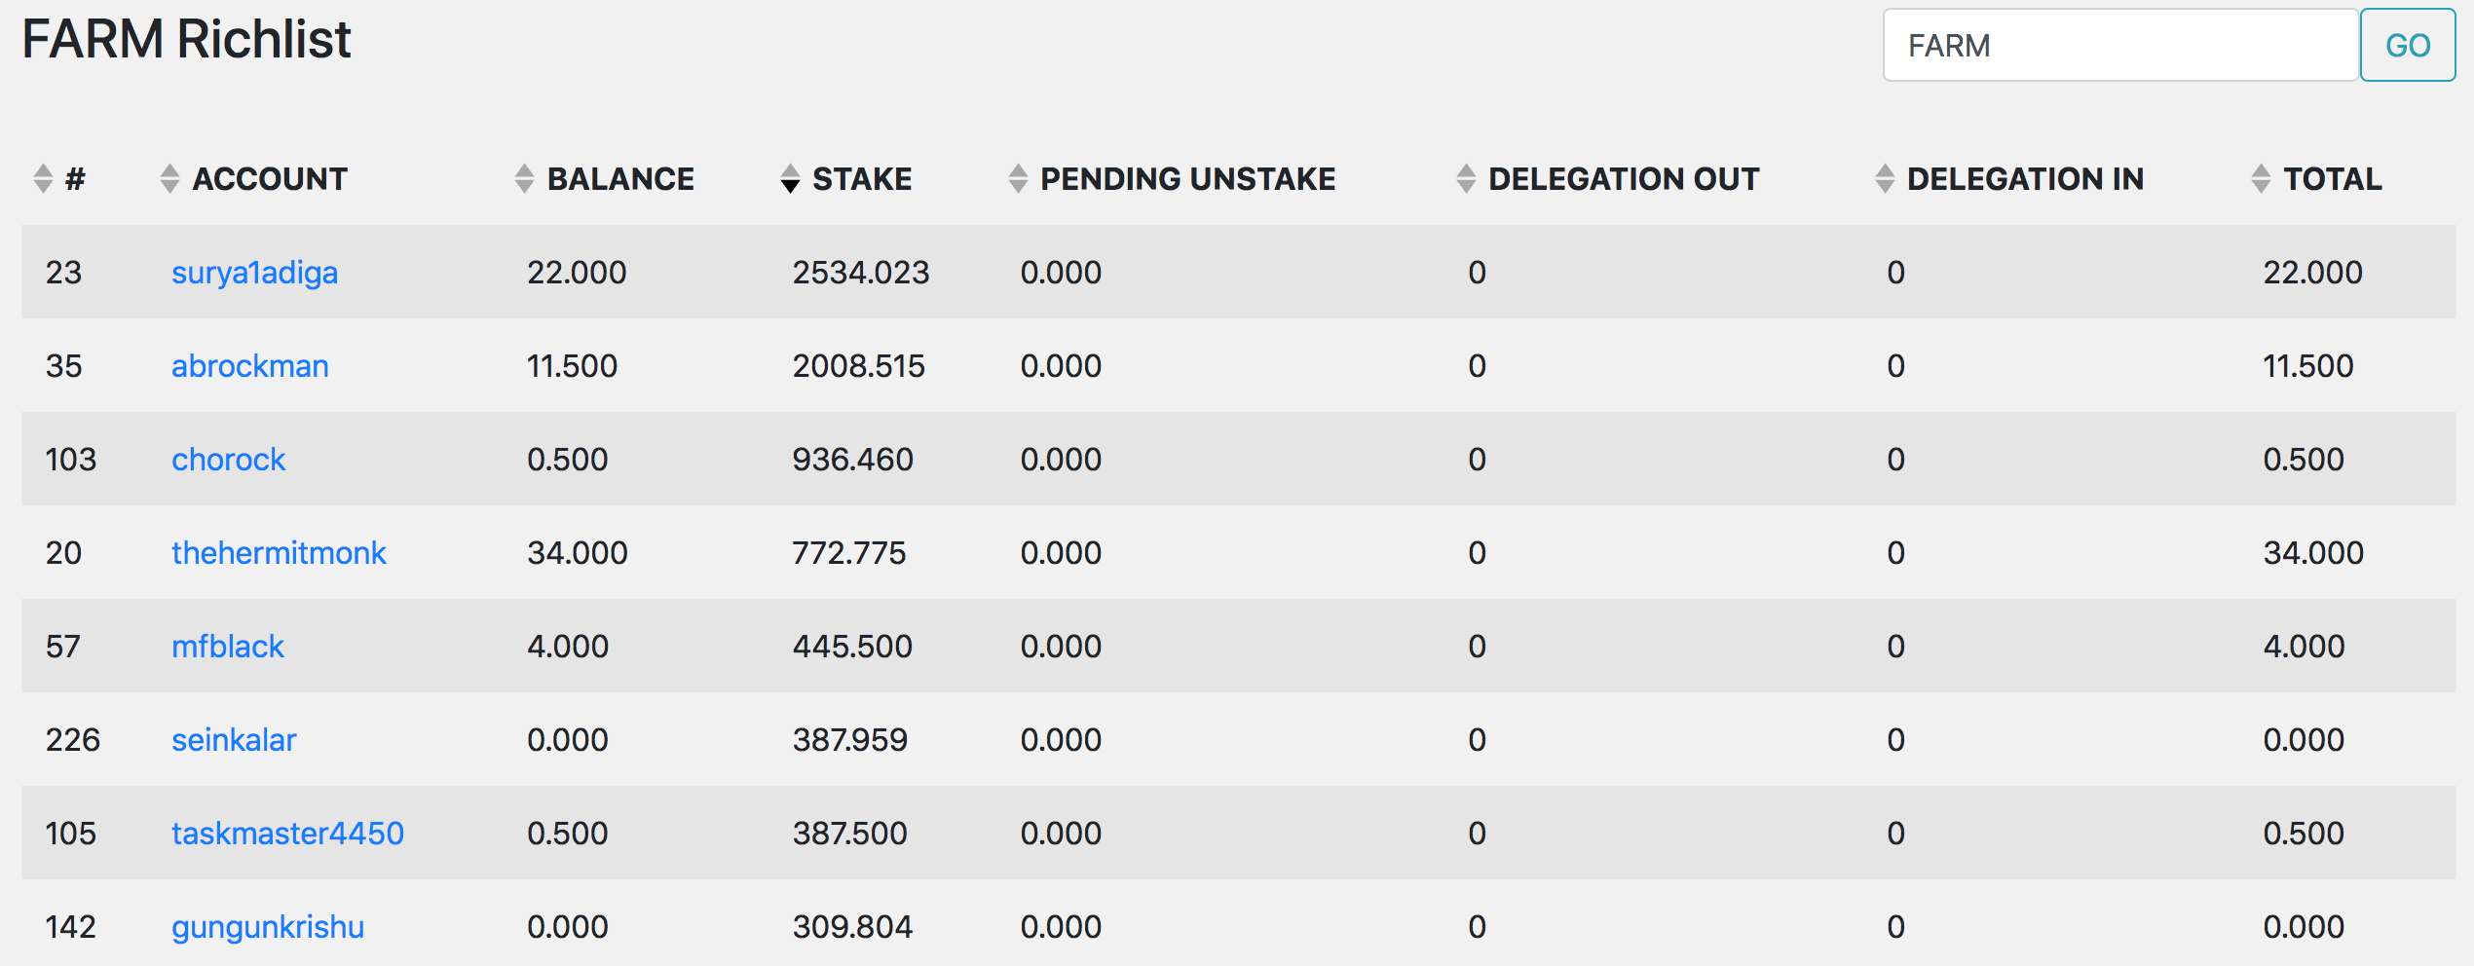Select total 34.000 in thehermitmonk row

(x=2313, y=553)
